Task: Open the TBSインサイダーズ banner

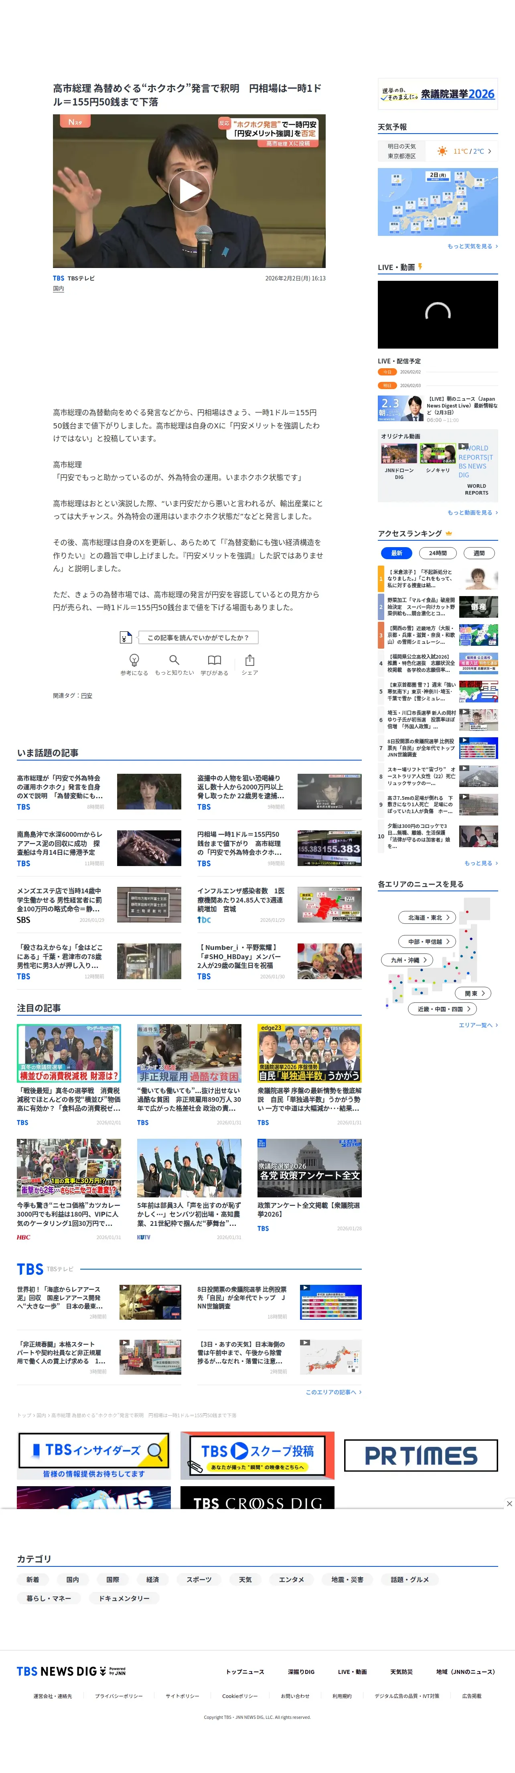Action: (93, 1456)
